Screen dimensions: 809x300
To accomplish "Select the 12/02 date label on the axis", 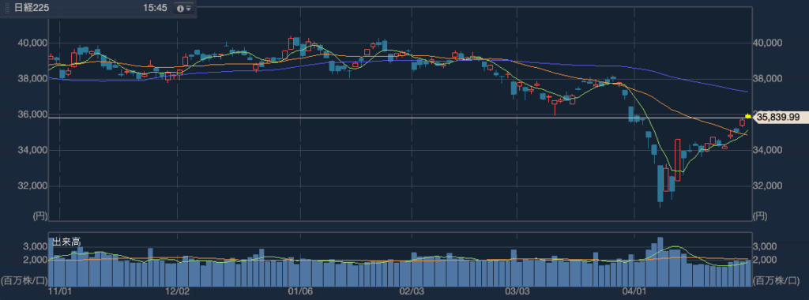I will [177, 291].
